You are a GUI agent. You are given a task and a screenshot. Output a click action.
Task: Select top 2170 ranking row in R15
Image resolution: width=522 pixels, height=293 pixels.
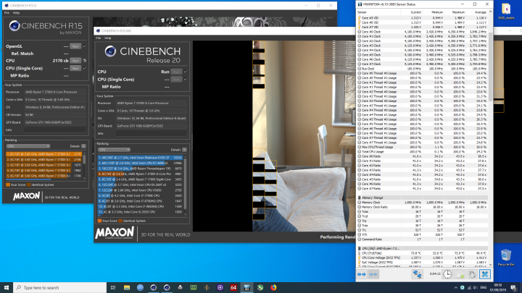pos(44,154)
